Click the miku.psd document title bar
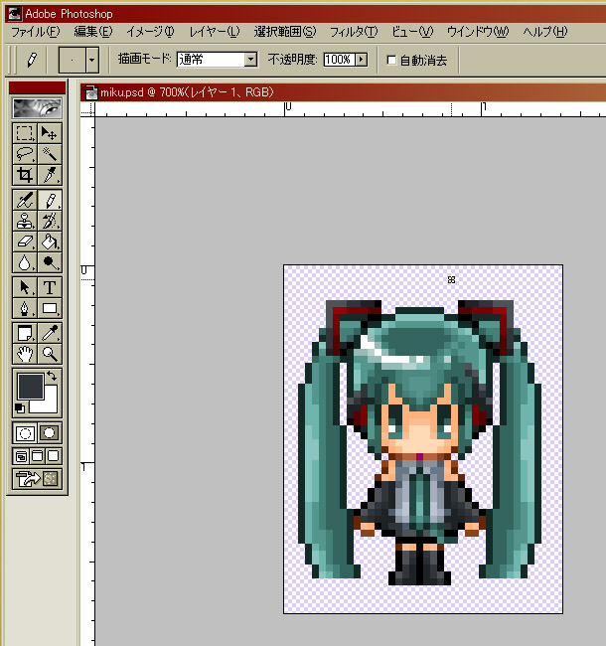This screenshot has width=606, height=646. pyautogui.click(x=343, y=92)
